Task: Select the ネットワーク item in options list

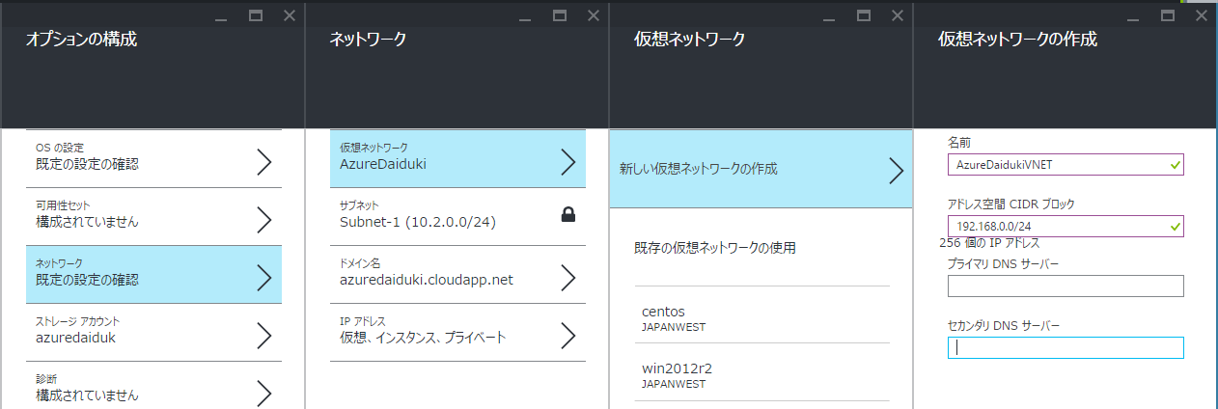Action: coord(153,275)
